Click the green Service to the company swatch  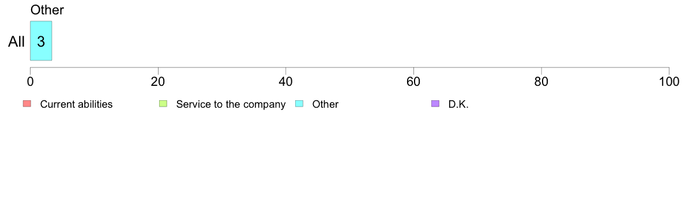[x=163, y=104]
